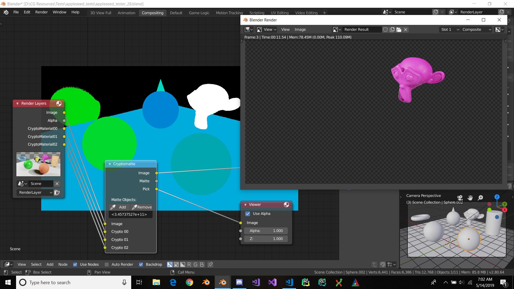Toggle the Render Layers node preview icon
The image size is (514, 289).
coord(59,104)
